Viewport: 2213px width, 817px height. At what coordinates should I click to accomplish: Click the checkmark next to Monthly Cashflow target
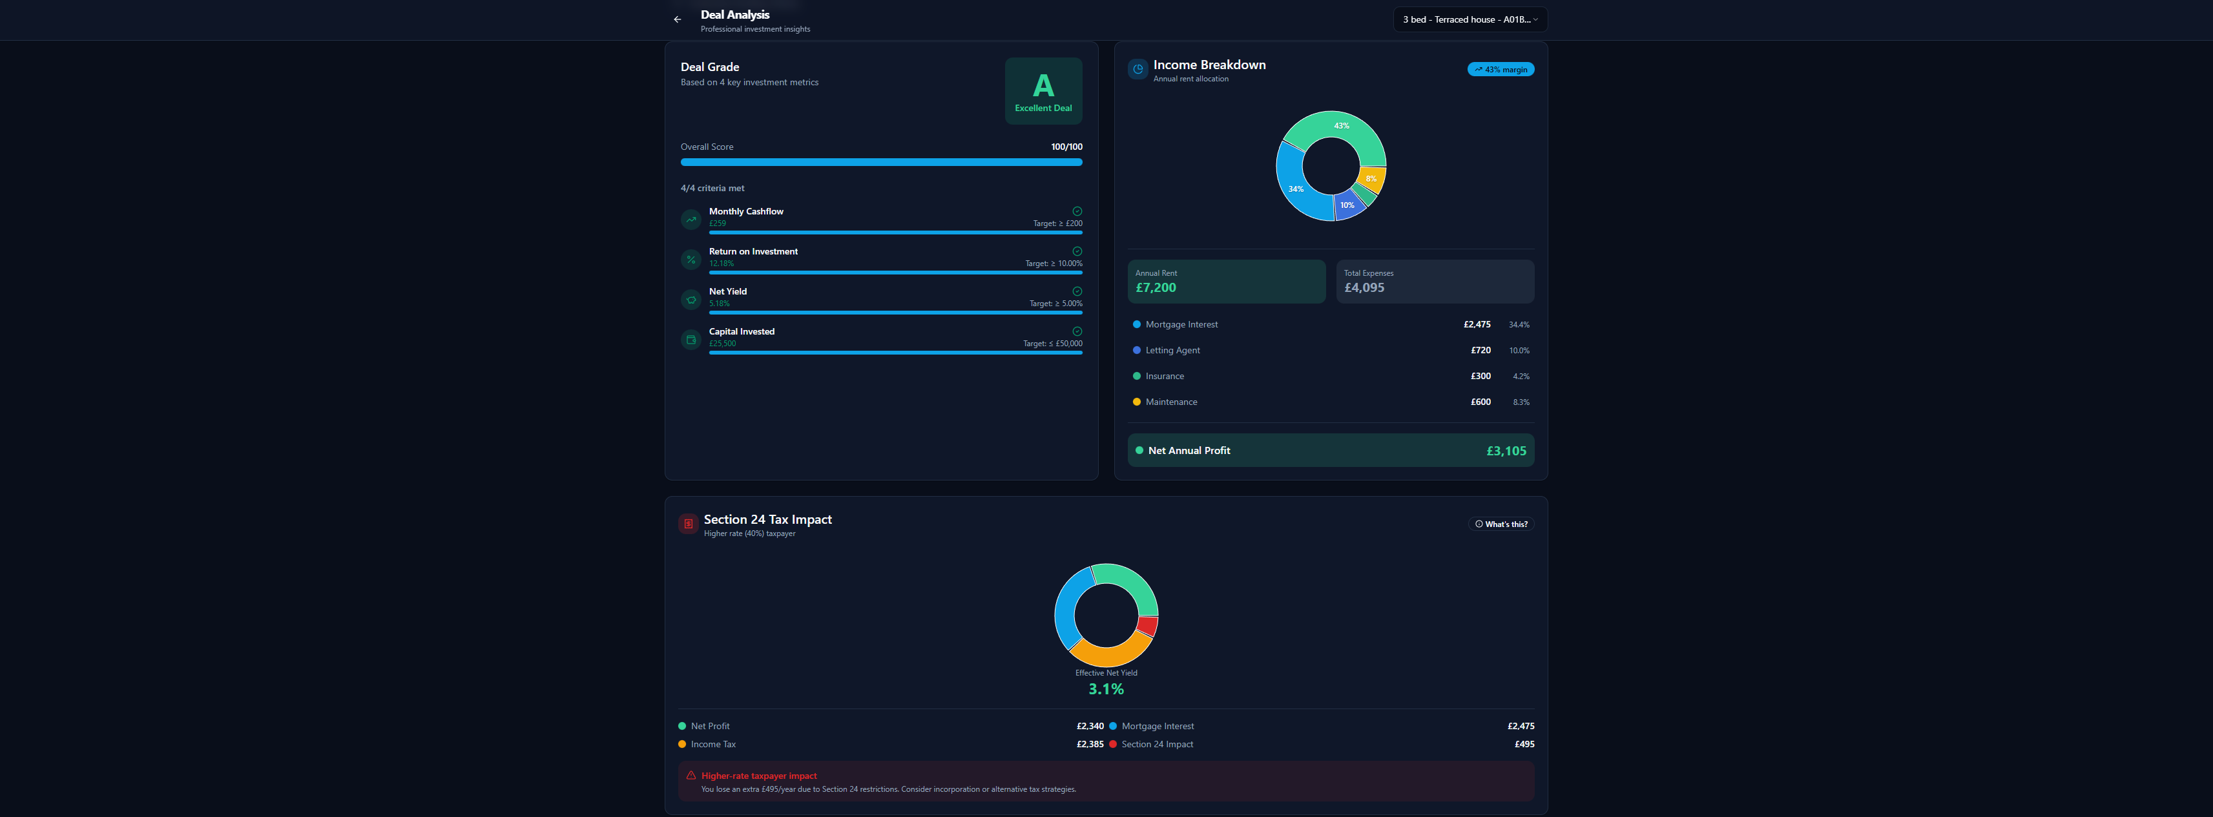1077,211
